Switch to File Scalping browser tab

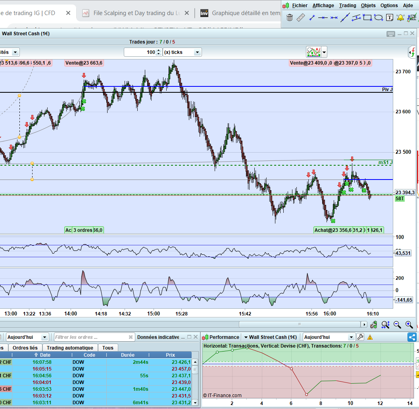[x=136, y=13]
